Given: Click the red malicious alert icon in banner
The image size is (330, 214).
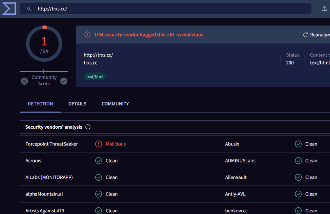Looking at the screenshot, I should click(87, 35).
